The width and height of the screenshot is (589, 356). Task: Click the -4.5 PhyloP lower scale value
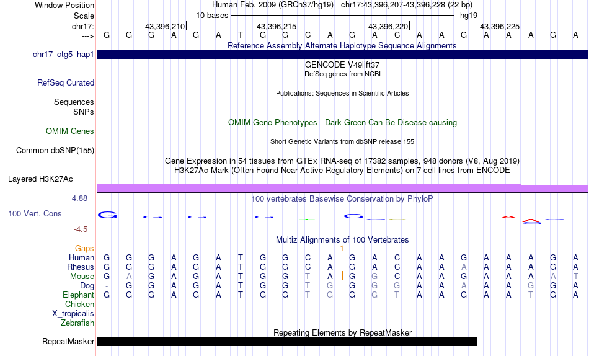click(x=81, y=229)
